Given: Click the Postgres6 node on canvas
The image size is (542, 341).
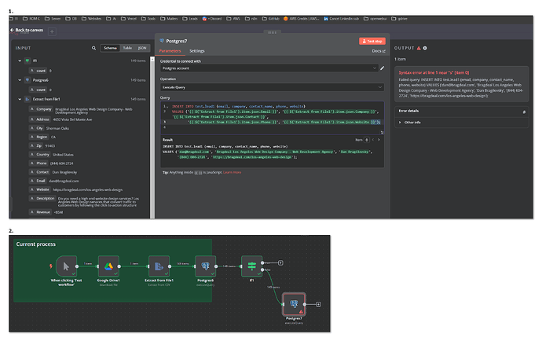Looking at the screenshot, I should click(205, 266).
